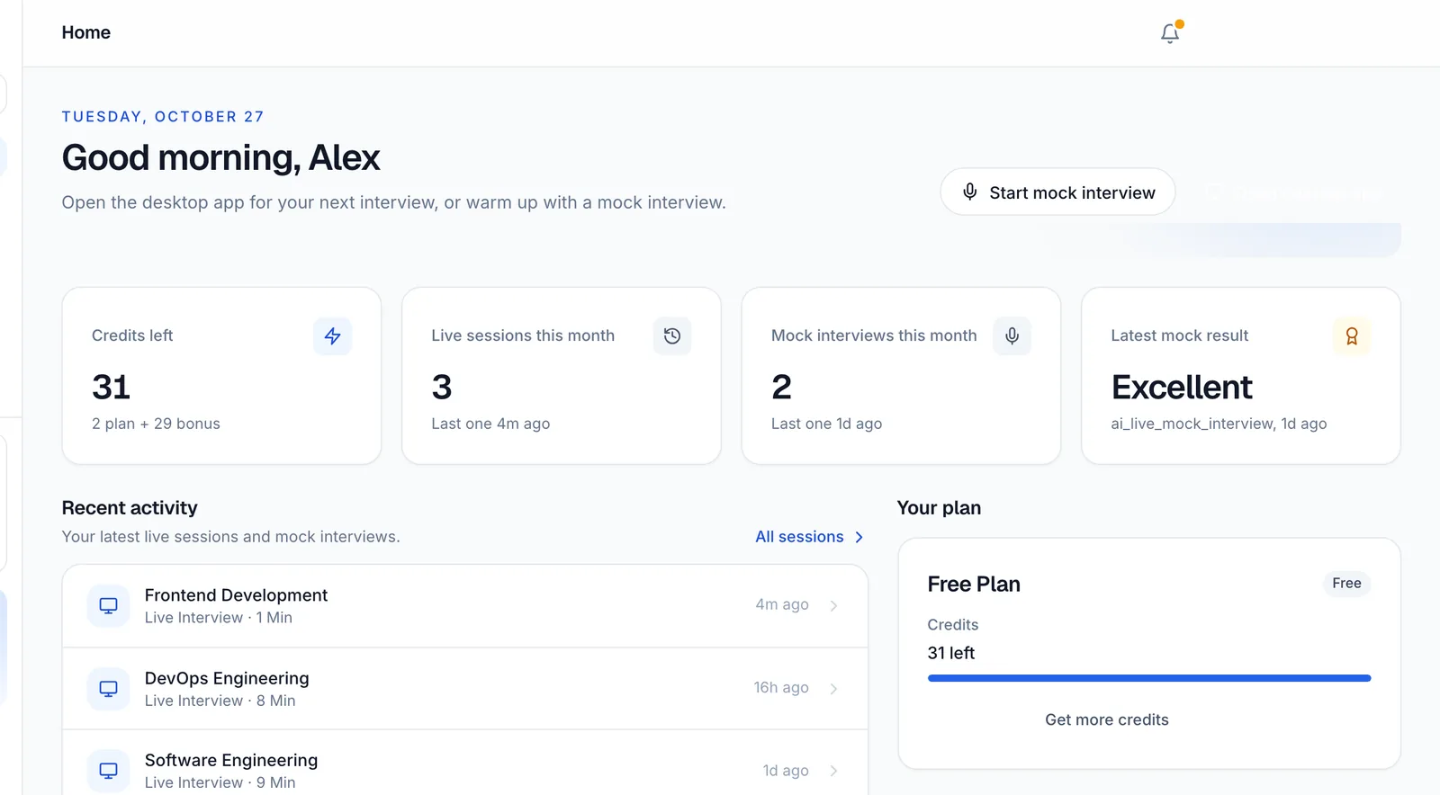Expand Software Engineering row chevron
Viewport: 1440px width, 795px height.
833,771
